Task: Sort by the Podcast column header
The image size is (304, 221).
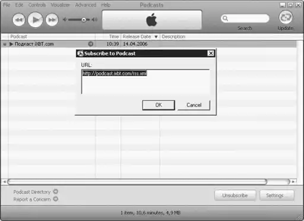Action: 18,36
